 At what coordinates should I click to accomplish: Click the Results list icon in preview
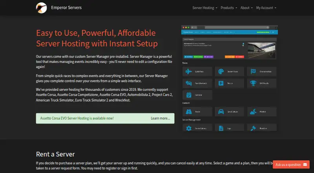click(221, 83)
